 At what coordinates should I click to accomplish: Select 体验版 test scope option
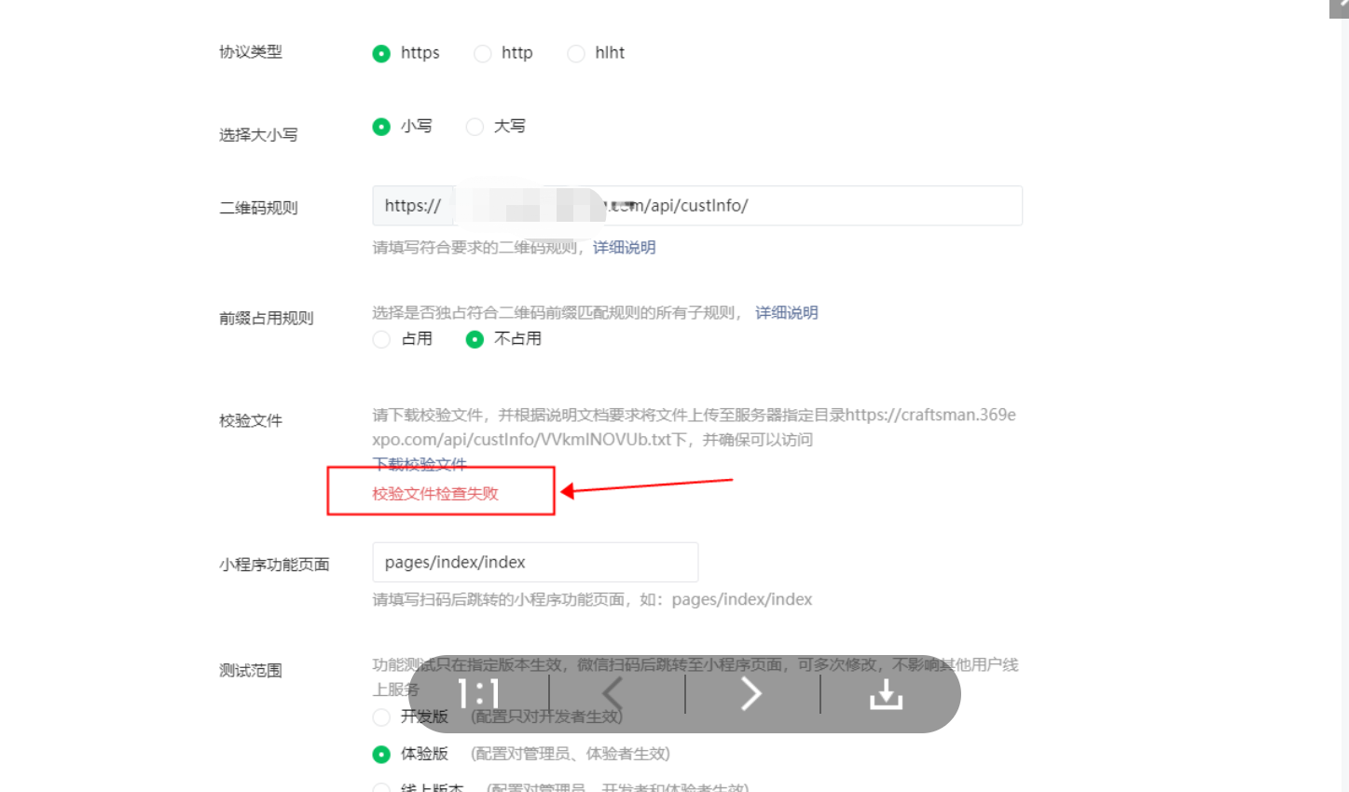pos(381,754)
